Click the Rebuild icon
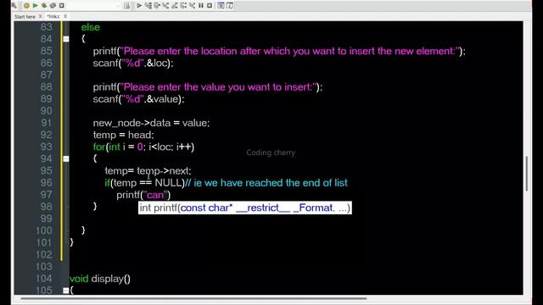The image size is (543, 305). [53, 6]
